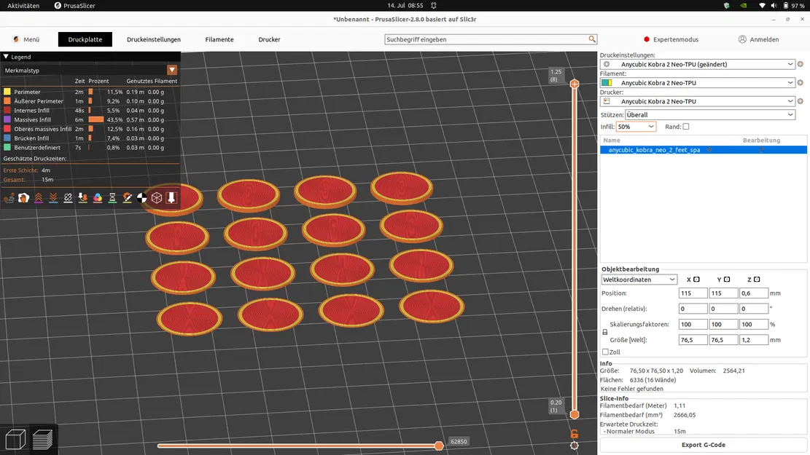Toggle color changes three-circles icon
The image size is (810, 455).
pos(98,198)
